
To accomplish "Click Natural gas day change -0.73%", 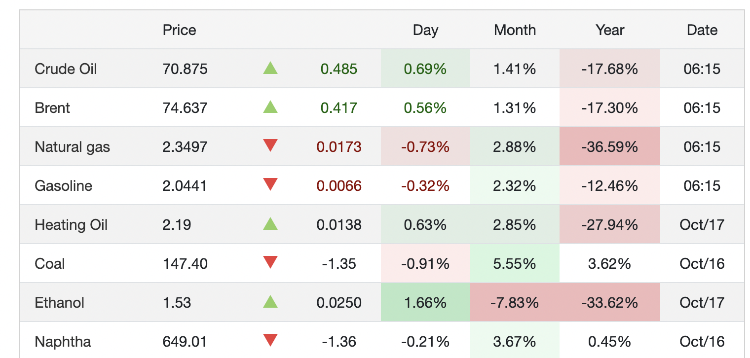I will click(x=425, y=146).
